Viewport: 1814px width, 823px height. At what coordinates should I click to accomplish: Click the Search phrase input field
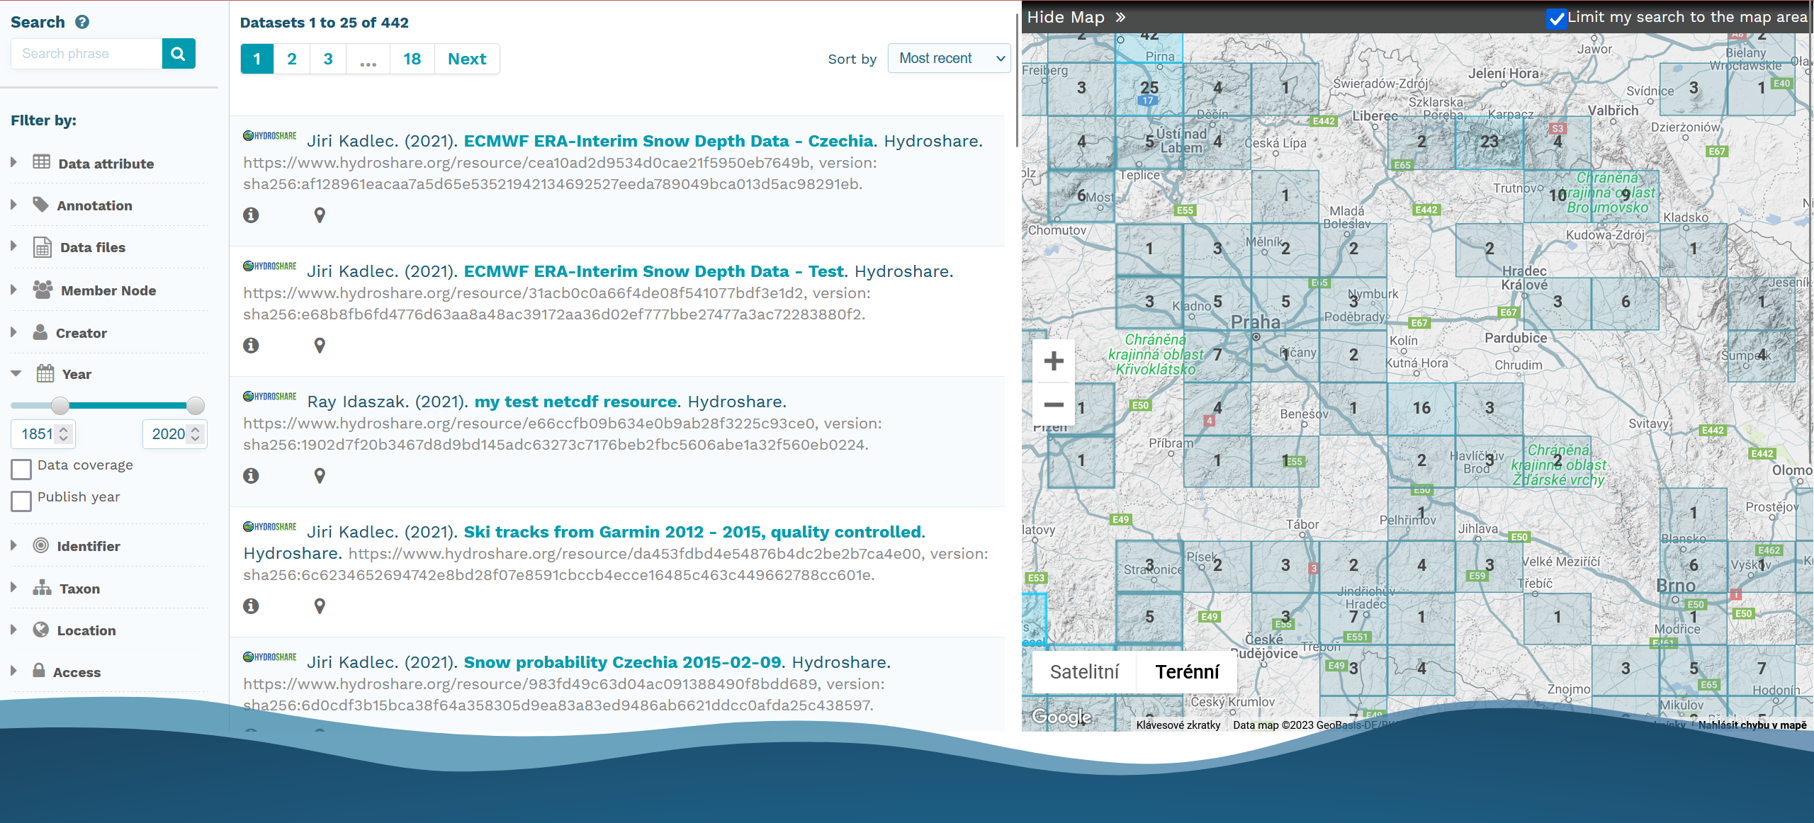click(x=86, y=54)
